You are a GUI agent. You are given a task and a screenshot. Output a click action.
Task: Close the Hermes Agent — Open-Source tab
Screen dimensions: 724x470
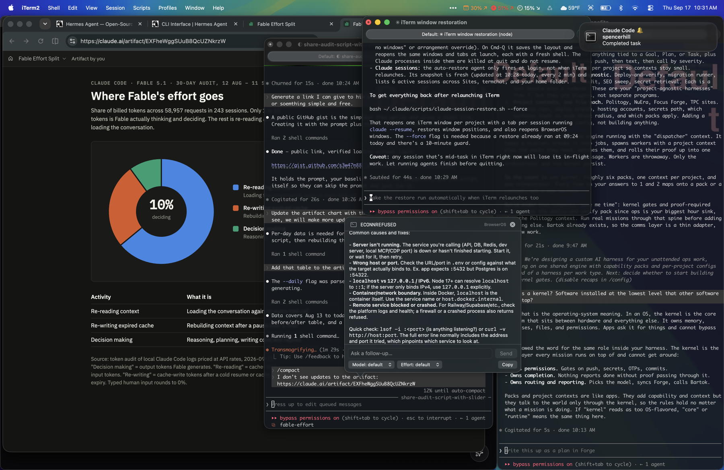[140, 24]
